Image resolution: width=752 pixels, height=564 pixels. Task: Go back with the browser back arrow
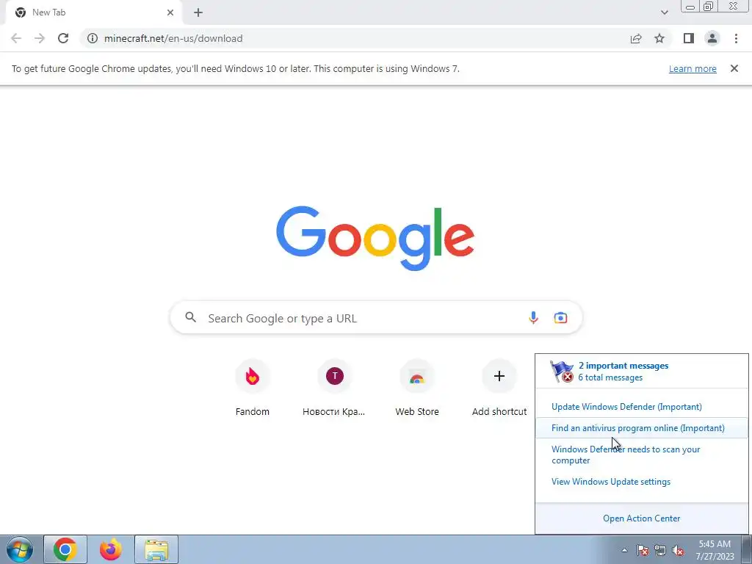(x=16, y=38)
